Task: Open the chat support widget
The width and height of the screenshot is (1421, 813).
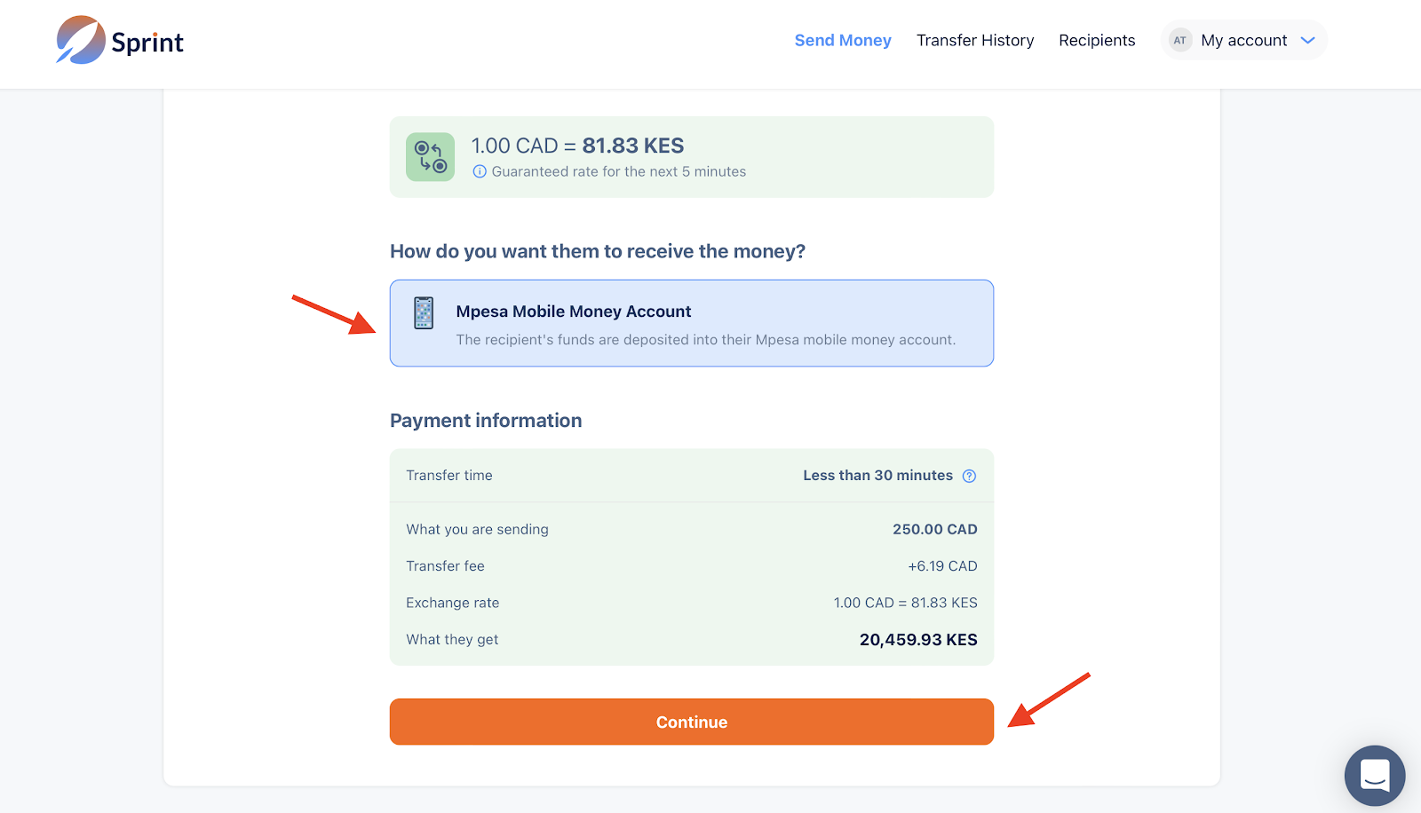Action: (x=1374, y=775)
